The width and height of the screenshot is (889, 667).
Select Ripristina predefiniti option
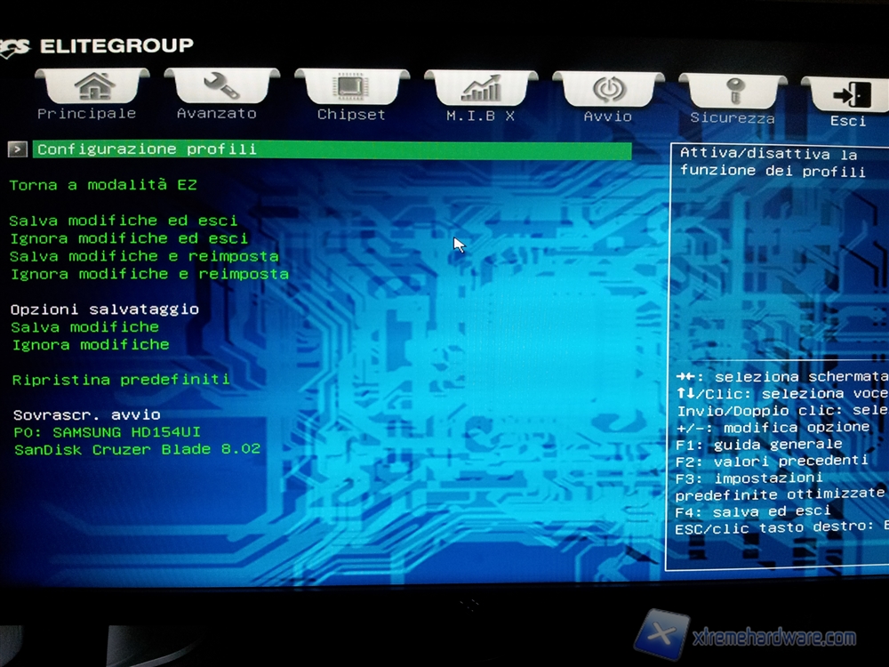coord(121,380)
